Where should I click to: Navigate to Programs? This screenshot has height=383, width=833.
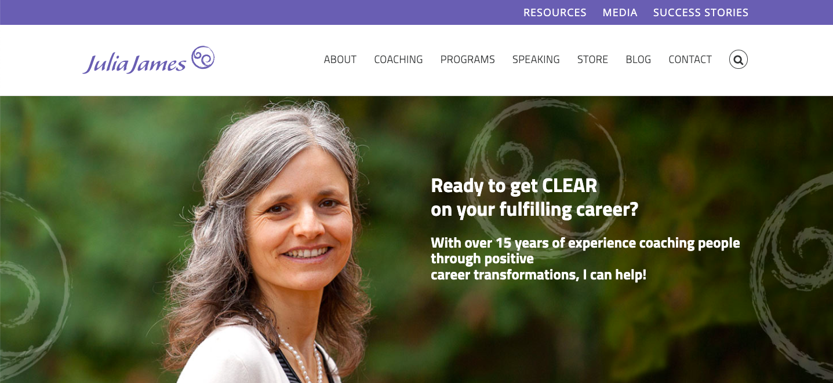467,60
